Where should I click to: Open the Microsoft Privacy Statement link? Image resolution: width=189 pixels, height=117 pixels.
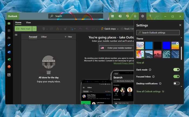pos(124,63)
